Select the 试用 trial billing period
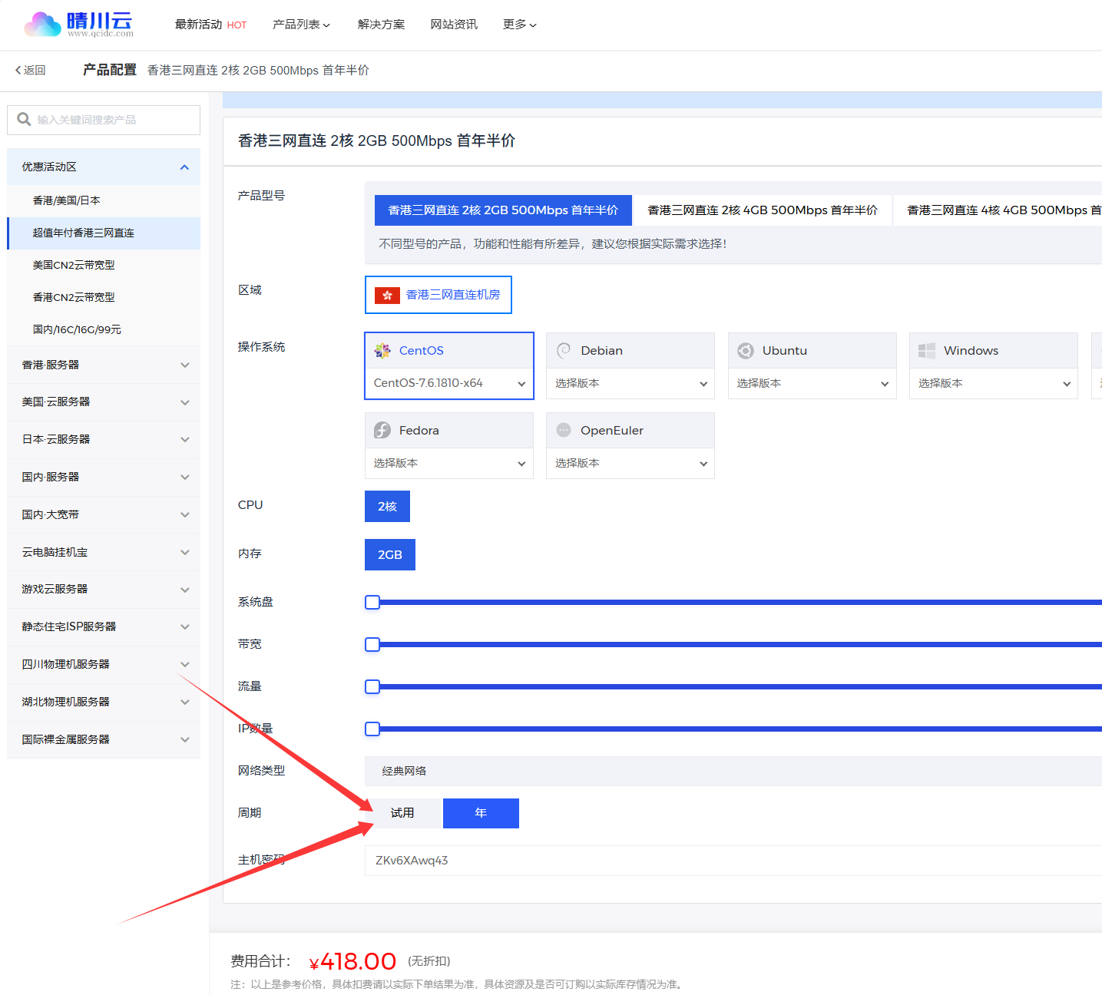The image size is (1102, 995). (402, 812)
